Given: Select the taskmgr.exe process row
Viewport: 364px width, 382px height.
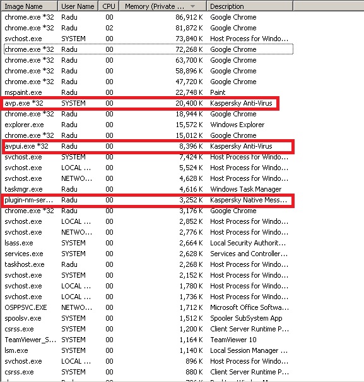Looking at the screenshot, I should pyautogui.click(x=147, y=189).
